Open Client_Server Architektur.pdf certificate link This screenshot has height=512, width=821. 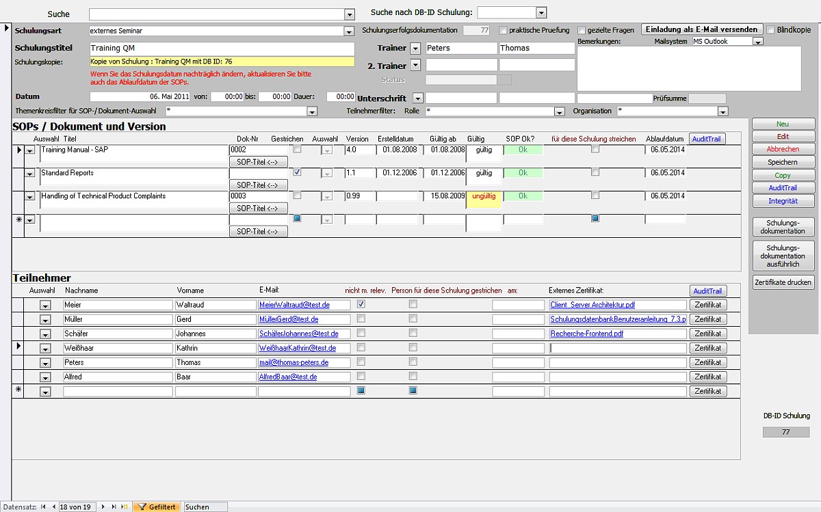(592, 305)
